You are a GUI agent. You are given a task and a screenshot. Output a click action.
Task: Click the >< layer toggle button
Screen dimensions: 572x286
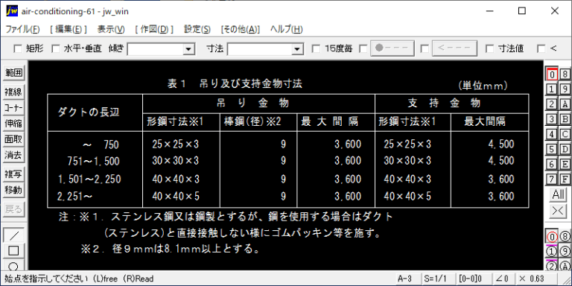coord(558,212)
